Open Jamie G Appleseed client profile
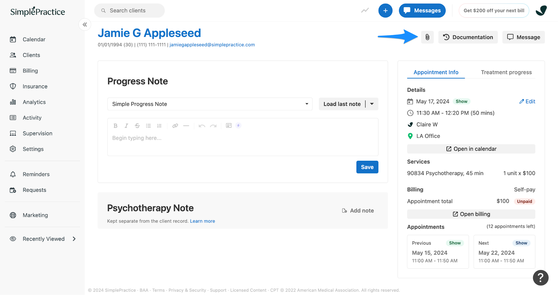 pos(149,33)
